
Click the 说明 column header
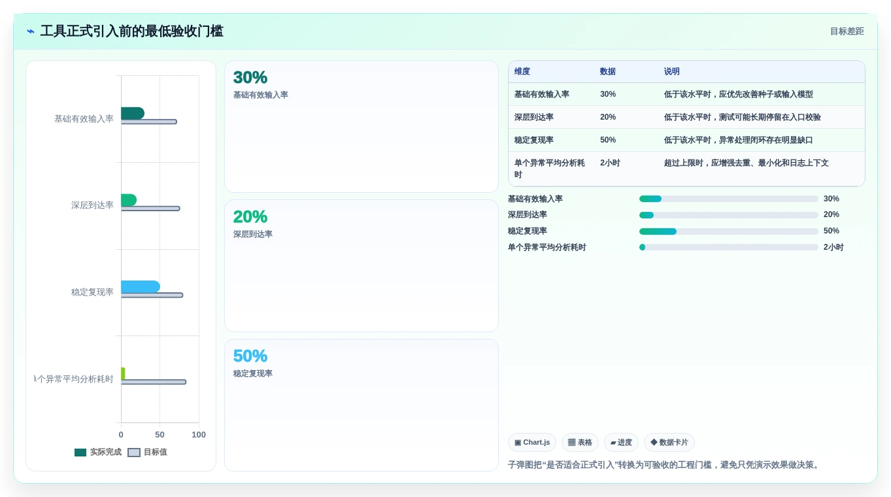[672, 72]
